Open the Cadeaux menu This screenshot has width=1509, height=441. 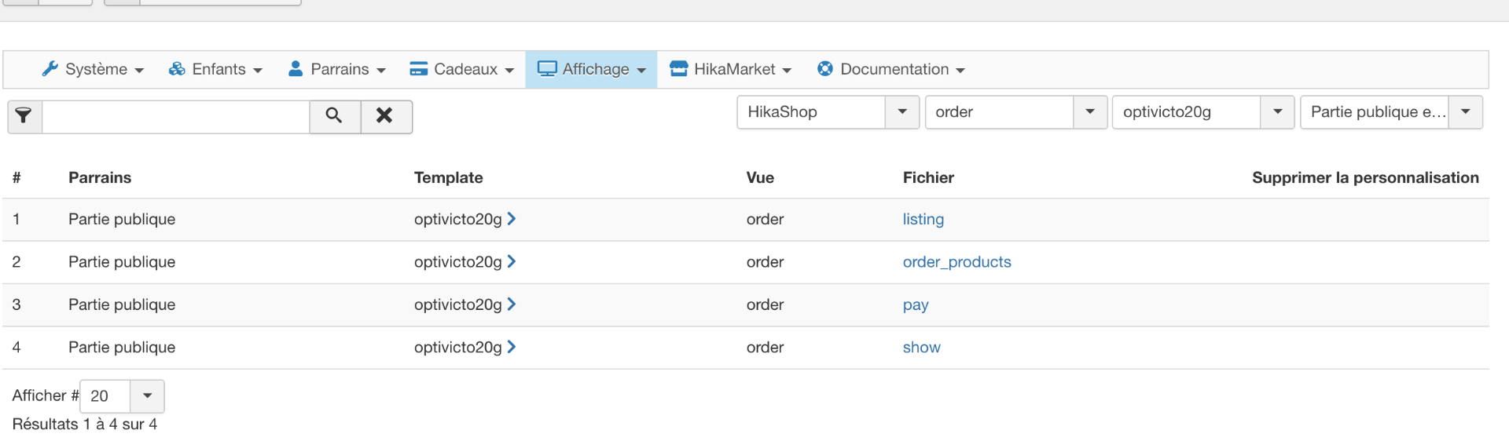(462, 70)
